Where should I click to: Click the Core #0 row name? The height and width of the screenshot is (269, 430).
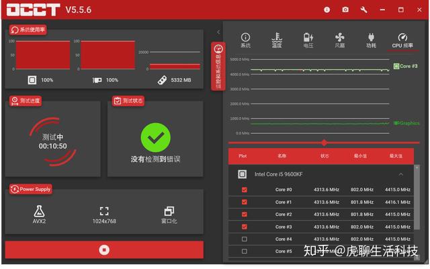point(284,190)
